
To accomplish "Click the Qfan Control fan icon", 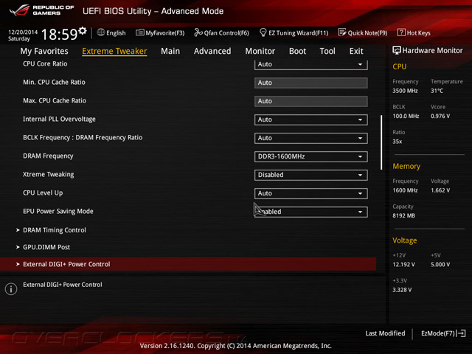I will pos(198,32).
